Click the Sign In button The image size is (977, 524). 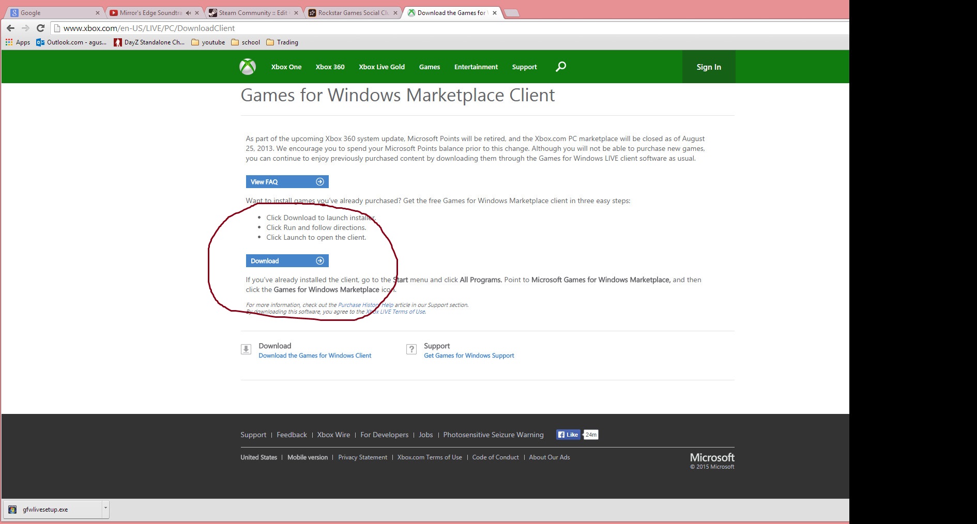709,67
